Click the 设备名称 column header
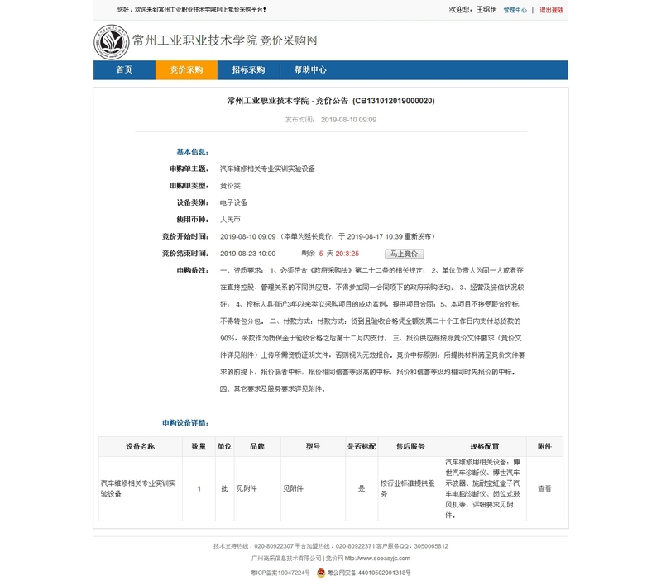This screenshot has width=661, height=585. pos(140,446)
